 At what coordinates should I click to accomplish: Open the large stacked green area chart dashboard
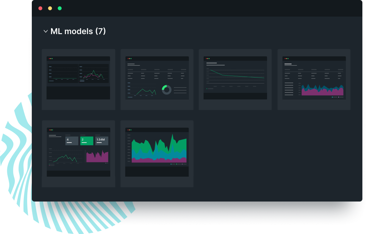click(157, 154)
